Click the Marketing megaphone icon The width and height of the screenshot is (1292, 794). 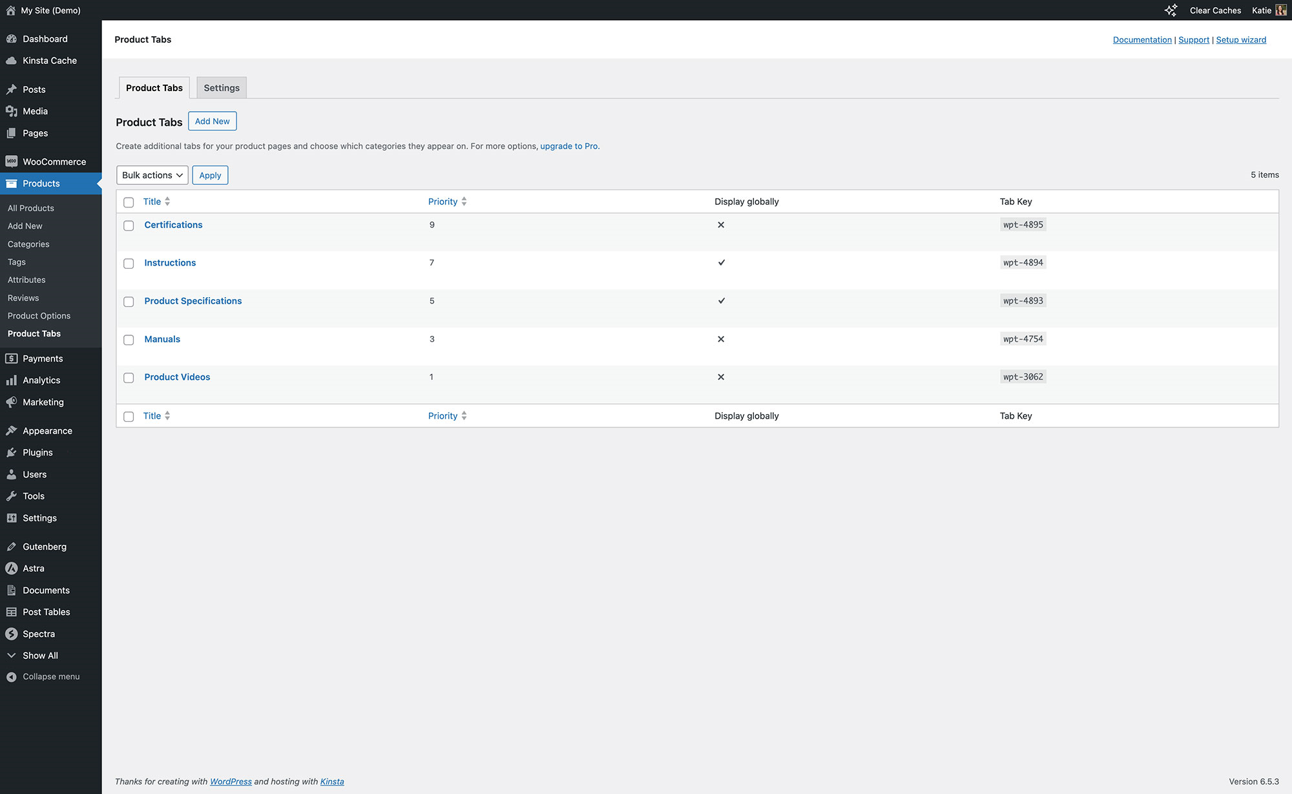coord(11,402)
